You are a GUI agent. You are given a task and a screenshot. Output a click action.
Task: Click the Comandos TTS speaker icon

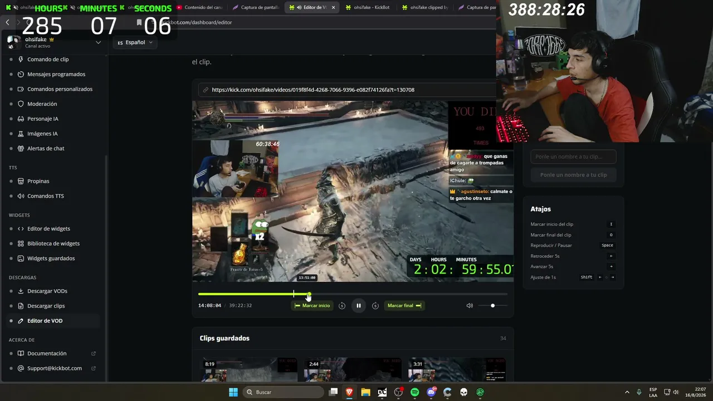[21, 196]
